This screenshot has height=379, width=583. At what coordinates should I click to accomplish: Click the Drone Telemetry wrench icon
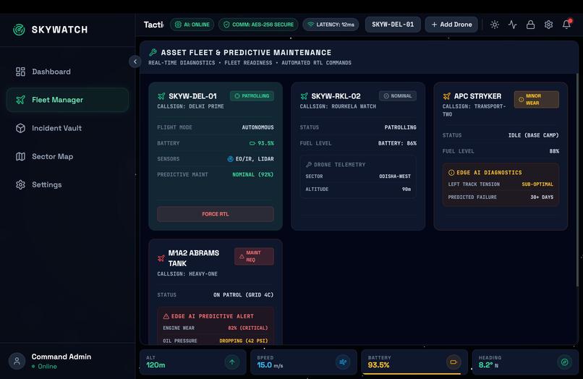point(309,164)
